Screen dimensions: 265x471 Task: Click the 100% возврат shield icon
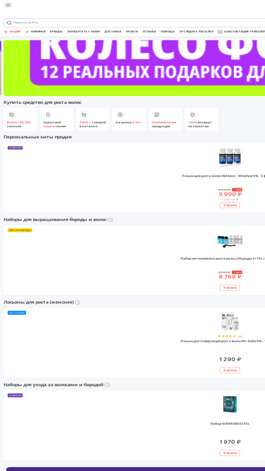pyautogui.click(x=193, y=114)
